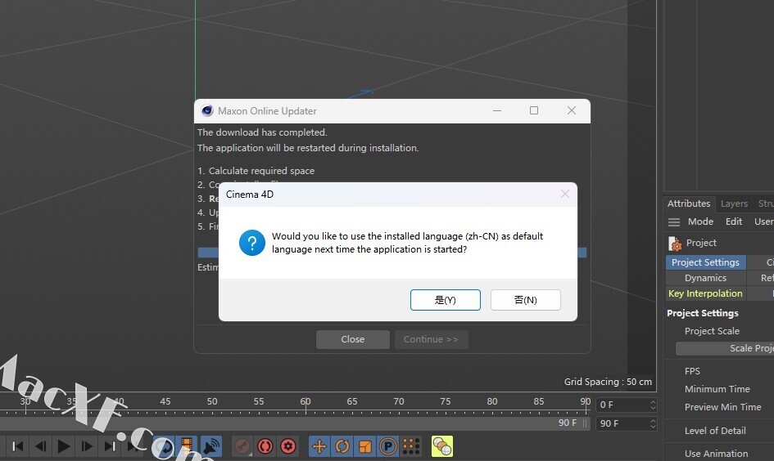The width and height of the screenshot is (774, 461).
Task: Click the 0 F field stepper arrows
Action: coord(653,405)
